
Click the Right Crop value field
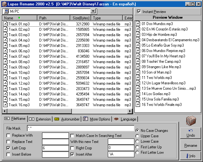[x=121, y=148]
